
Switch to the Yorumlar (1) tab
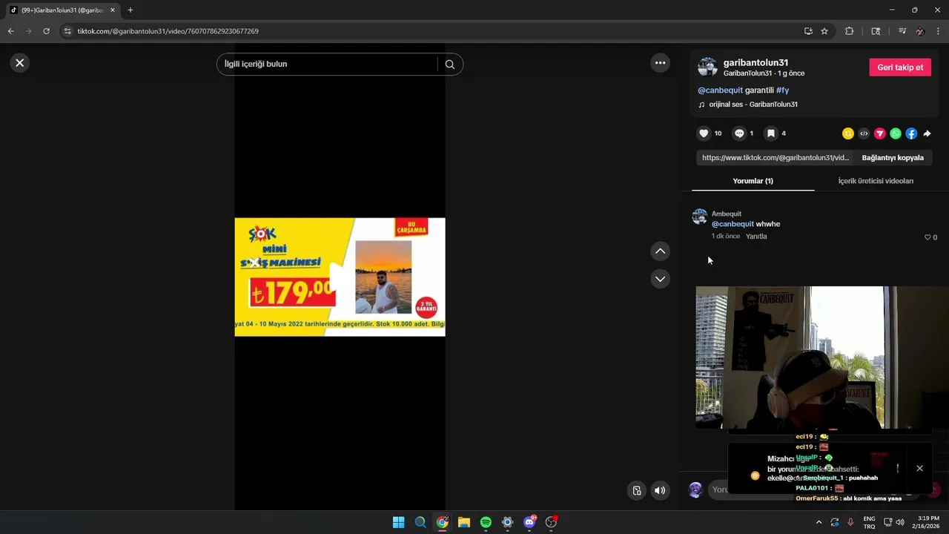click(753, 181)
